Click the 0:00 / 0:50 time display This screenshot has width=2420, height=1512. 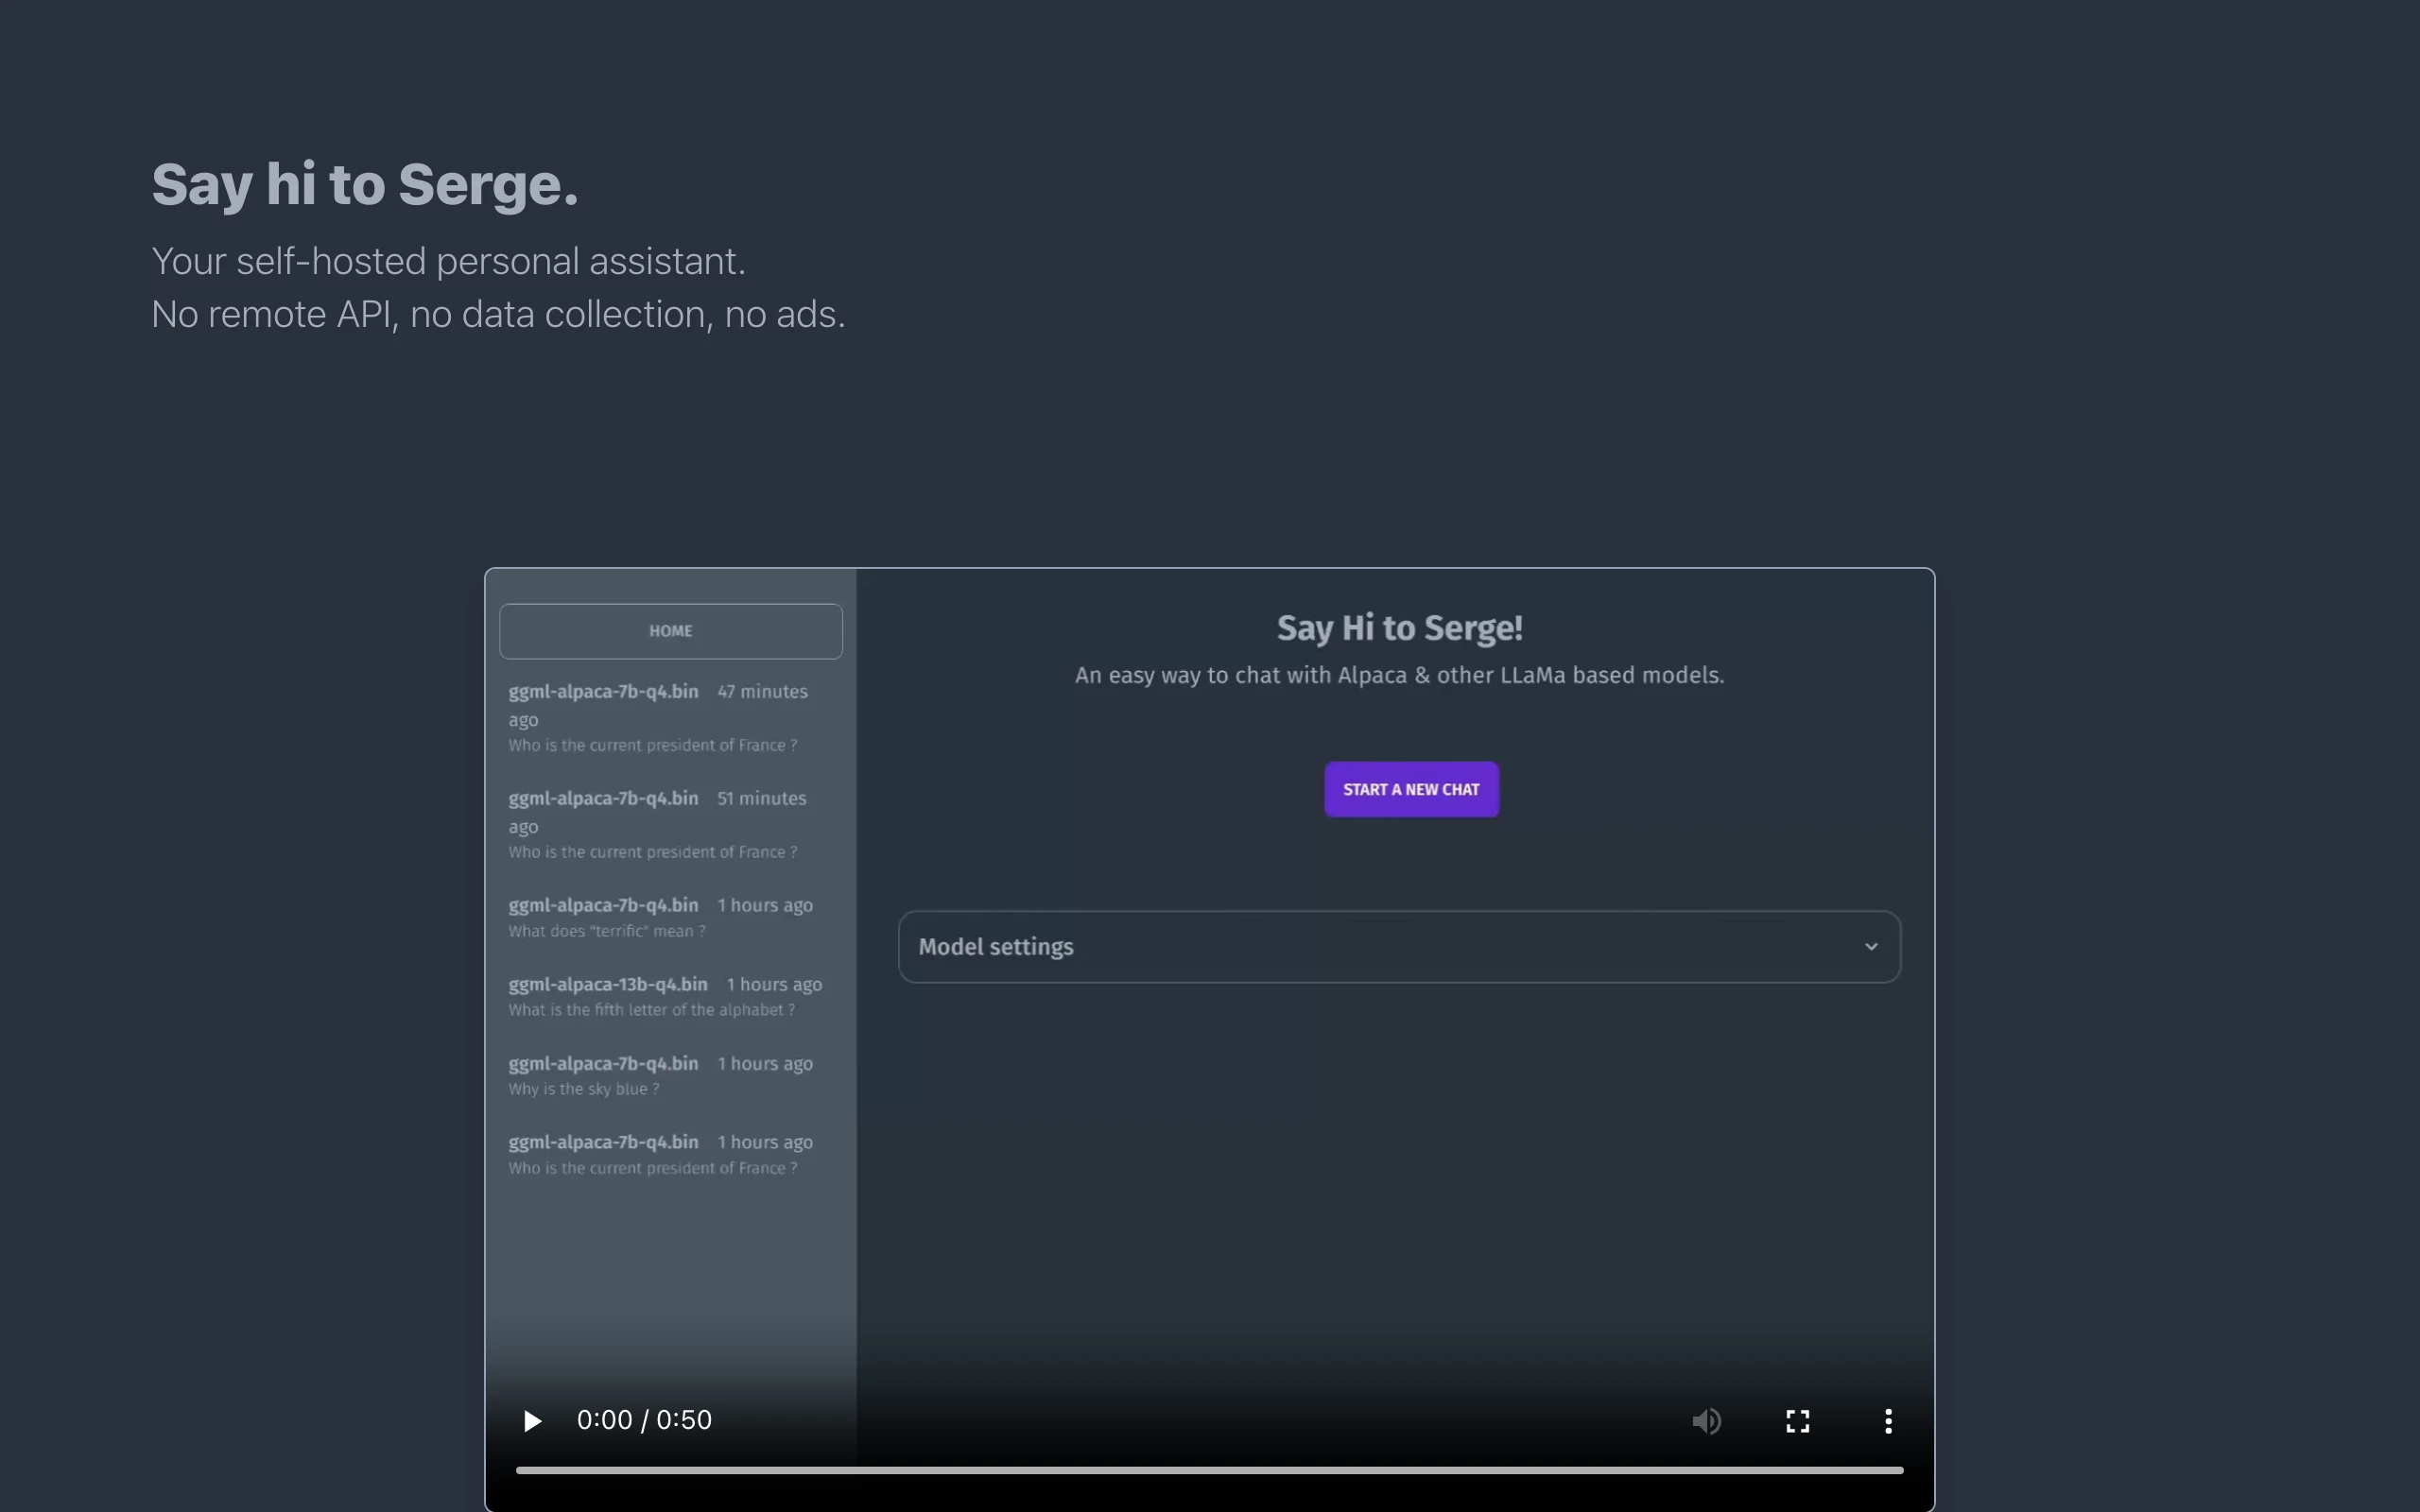pyautogui.click(x=644, y=1420)
